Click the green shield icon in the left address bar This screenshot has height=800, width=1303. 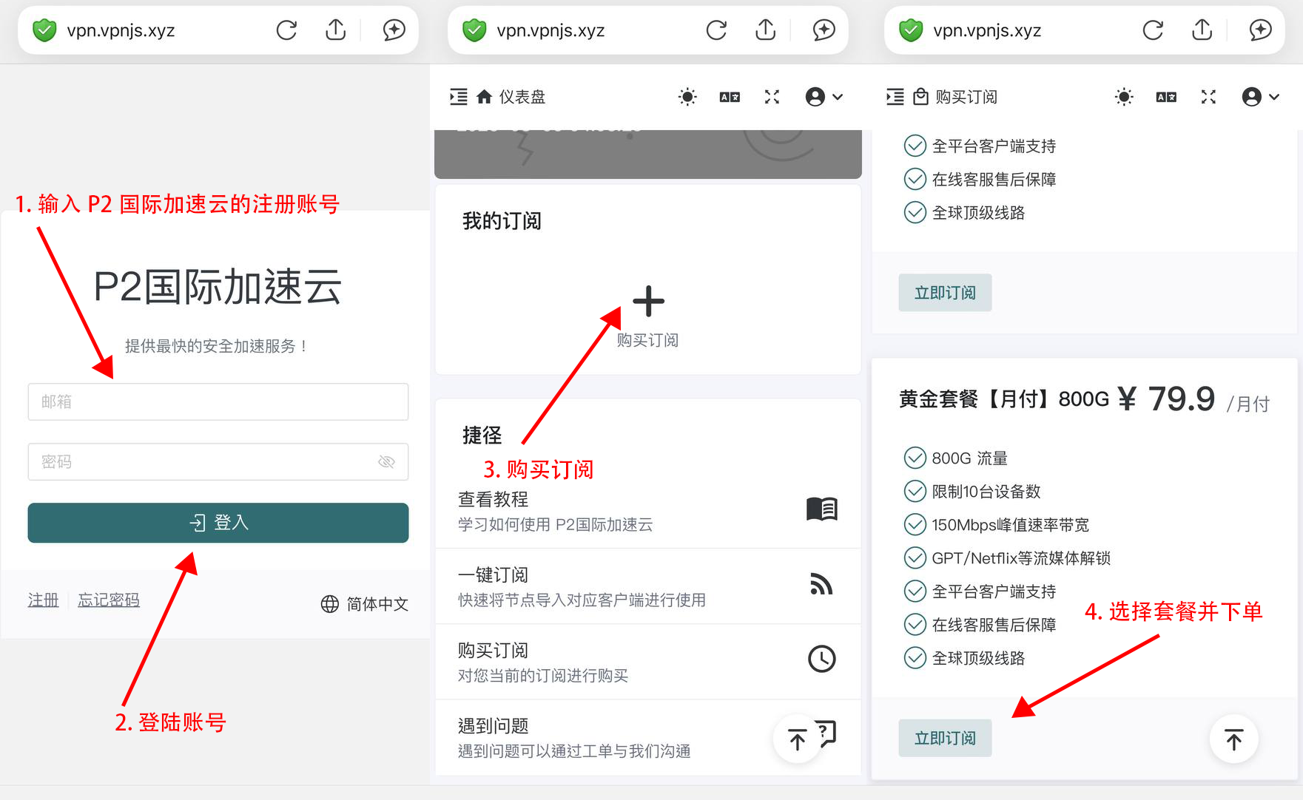44,30
